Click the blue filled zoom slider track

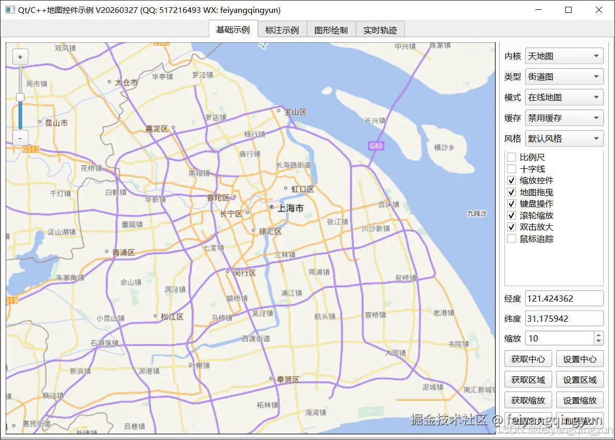[x=20, y=115]
